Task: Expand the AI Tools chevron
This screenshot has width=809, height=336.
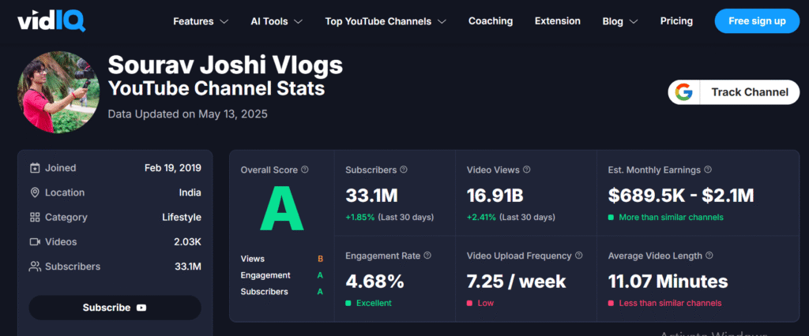Action: click(x=298, y=21)
